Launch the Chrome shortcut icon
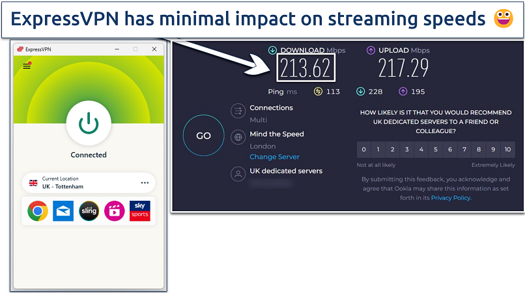The height and width of the screenshot is (293, 525). [x=38, y=210]
